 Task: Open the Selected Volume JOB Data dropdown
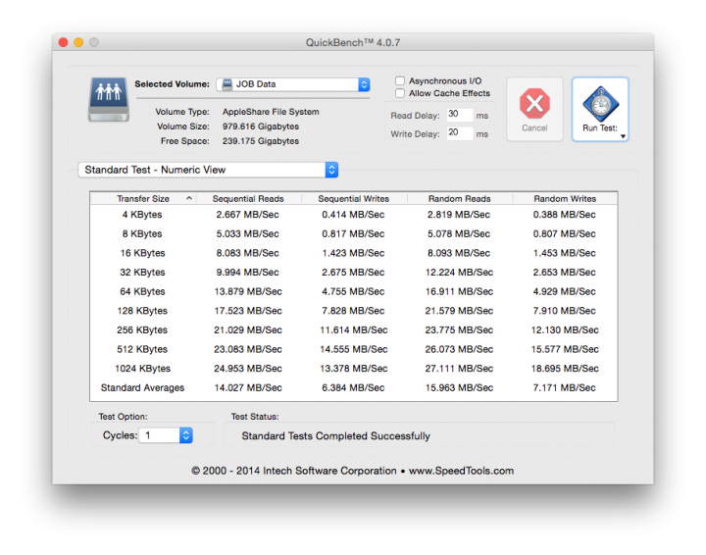pyautogui.click(x=293, y=84)
